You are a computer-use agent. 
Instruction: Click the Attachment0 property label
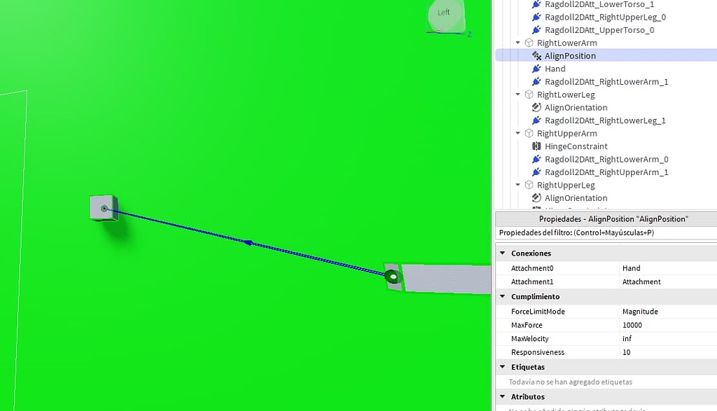(532, 268)
